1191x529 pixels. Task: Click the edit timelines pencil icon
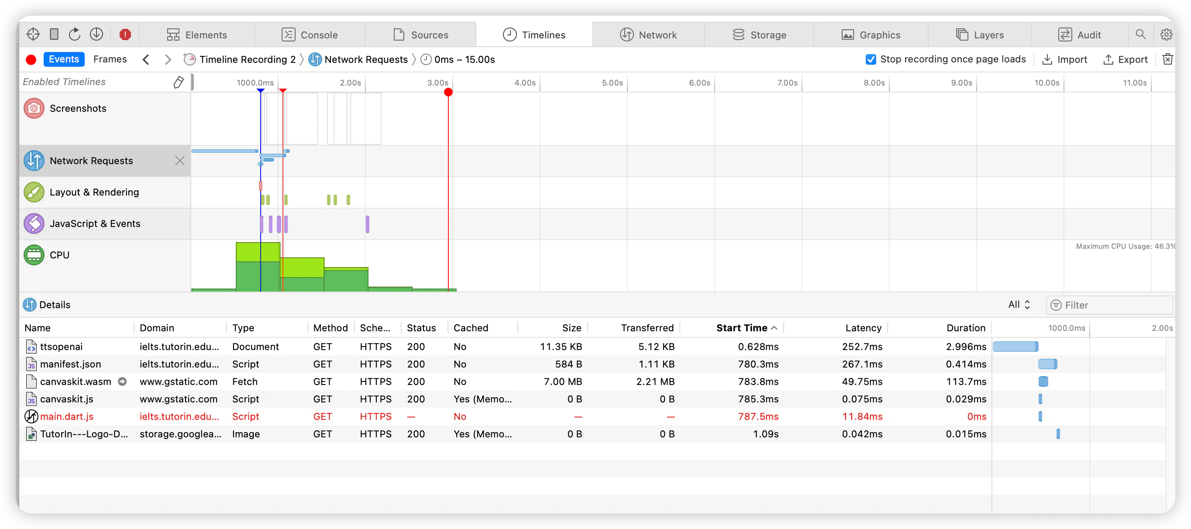(x=179, y=82)
